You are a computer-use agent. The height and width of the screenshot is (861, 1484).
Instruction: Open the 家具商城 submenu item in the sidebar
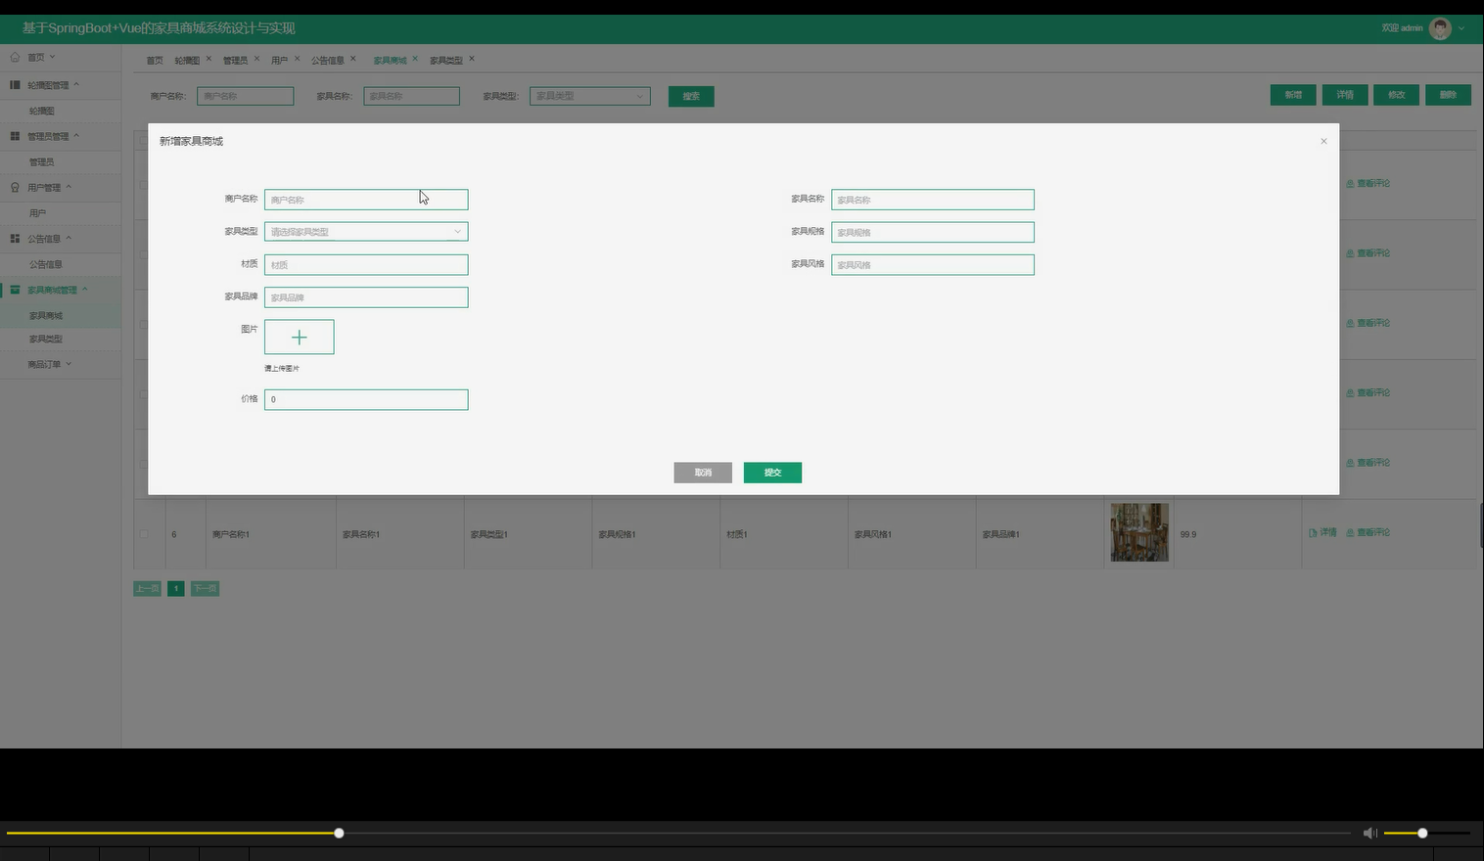point(46,316)
